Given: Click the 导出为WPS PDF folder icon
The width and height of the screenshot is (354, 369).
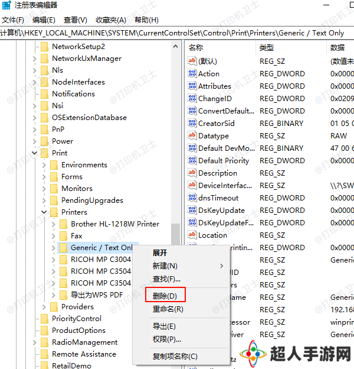Looking at the screenshot, I should click(x=63, y=295).
